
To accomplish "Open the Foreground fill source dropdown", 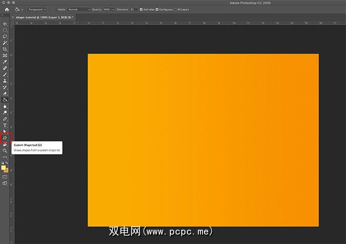I will pos(37,9).
